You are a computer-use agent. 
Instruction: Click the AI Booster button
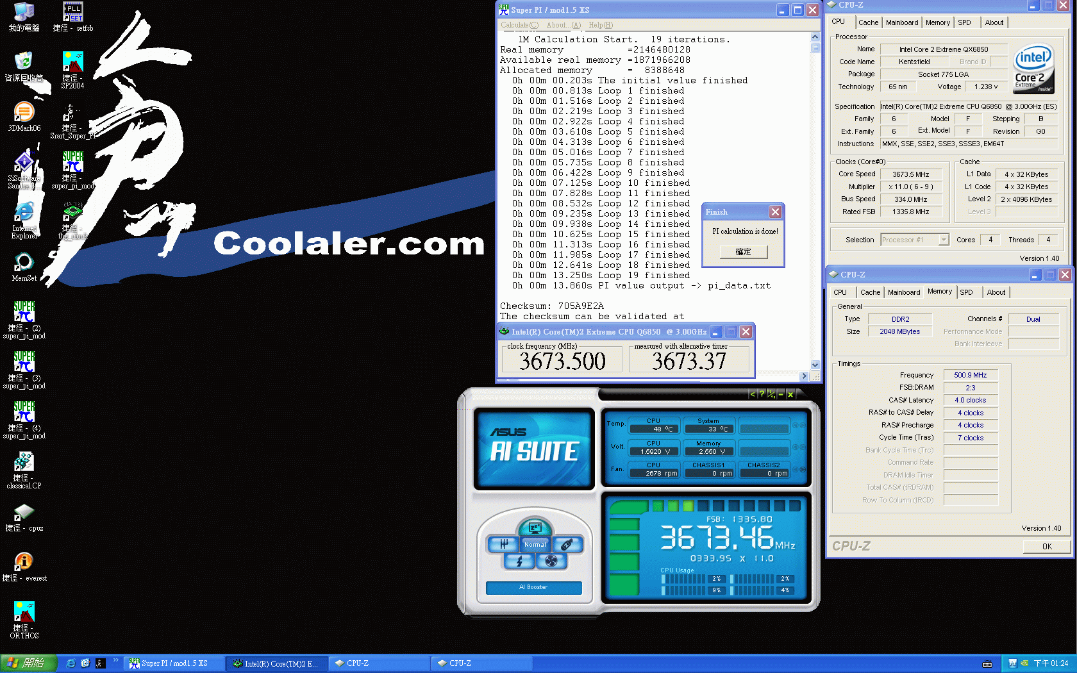tap(533, 587)
